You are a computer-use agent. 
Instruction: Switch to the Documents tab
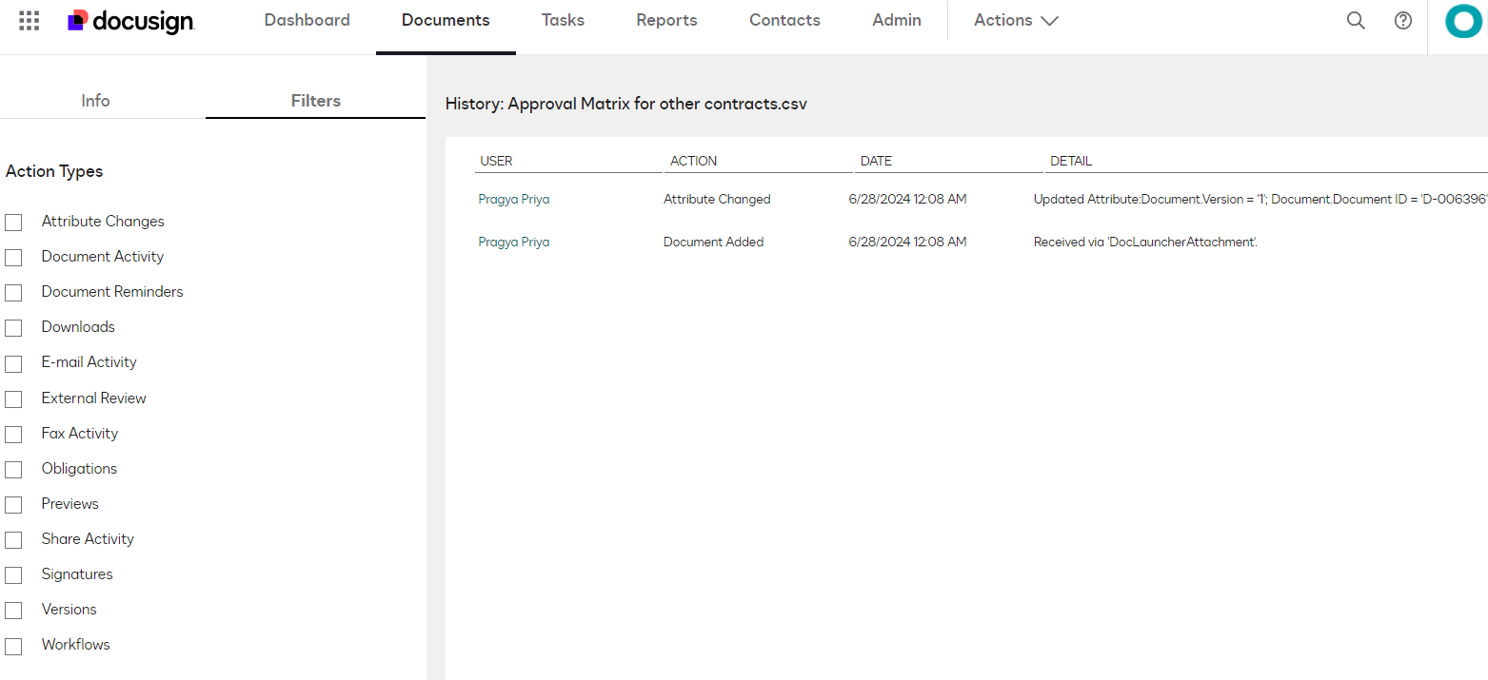click(x=446, y=20)
